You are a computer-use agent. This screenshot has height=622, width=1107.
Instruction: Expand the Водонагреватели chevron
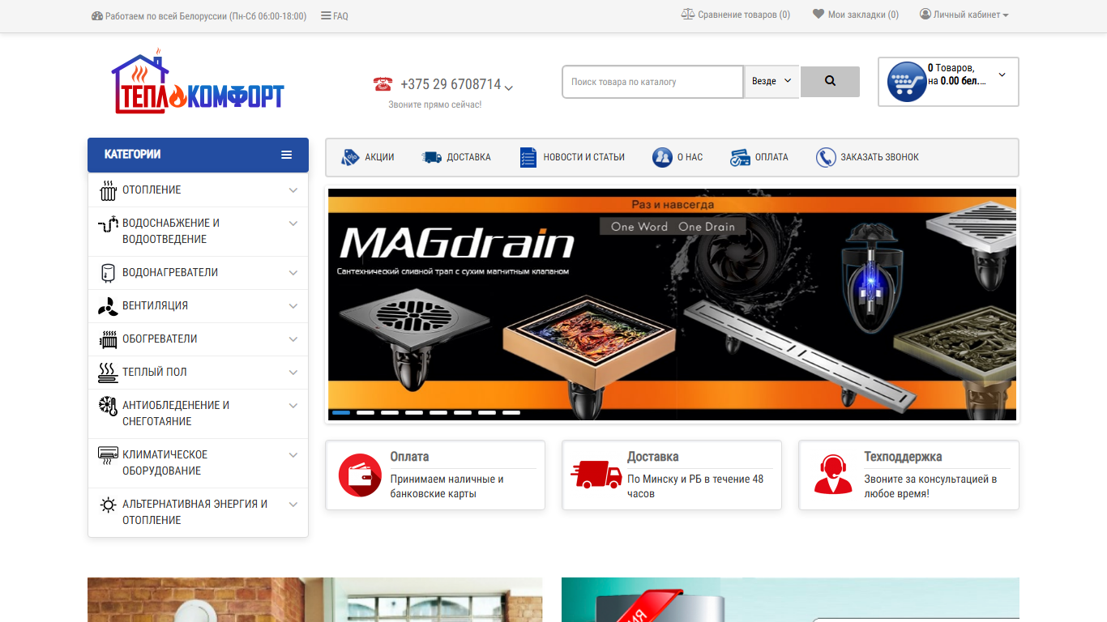pos(293,273)
